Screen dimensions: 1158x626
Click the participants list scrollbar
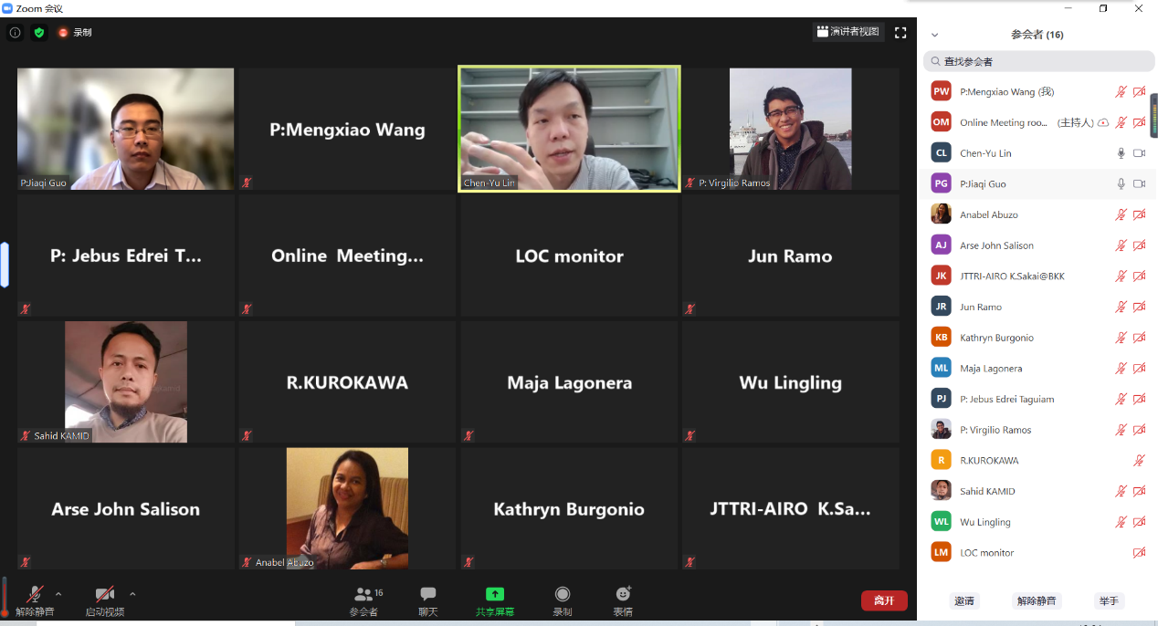pos(1153,114)
